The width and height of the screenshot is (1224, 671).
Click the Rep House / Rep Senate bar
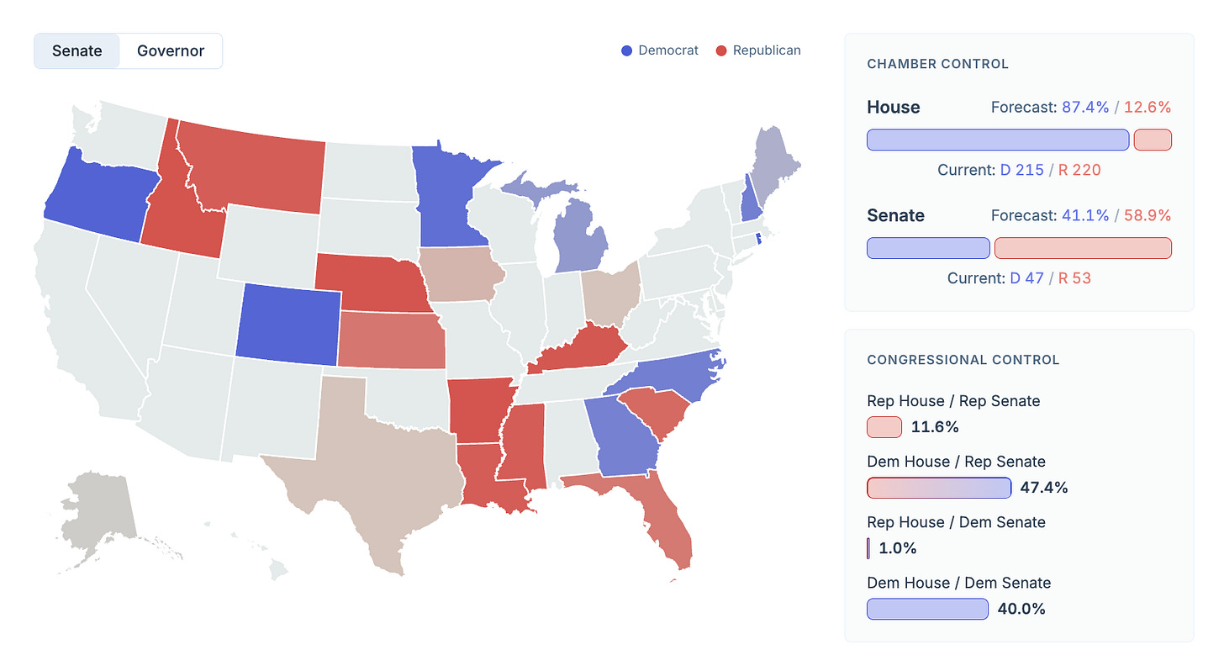(x=884, y=427)
